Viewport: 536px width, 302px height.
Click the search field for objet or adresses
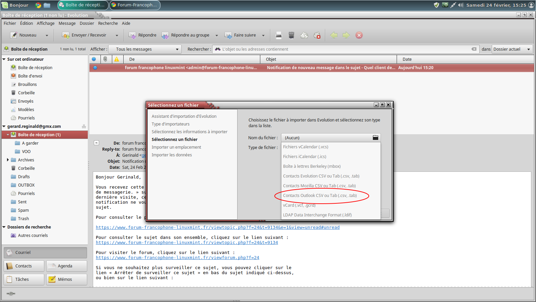point(345,49)
